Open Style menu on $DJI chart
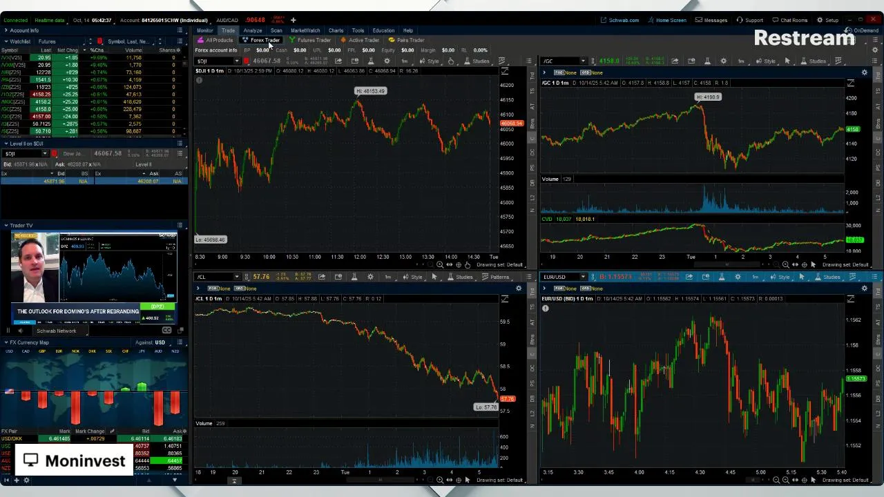The height and width of the screenshot is (497, 884). 430,61
